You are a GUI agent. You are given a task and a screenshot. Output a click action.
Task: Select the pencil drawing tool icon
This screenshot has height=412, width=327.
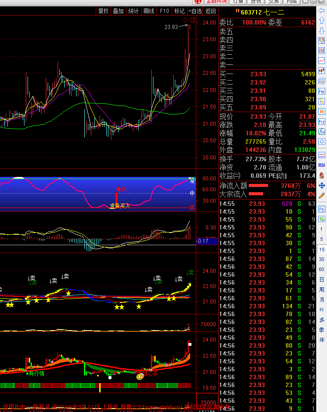[x=322, y=195]
